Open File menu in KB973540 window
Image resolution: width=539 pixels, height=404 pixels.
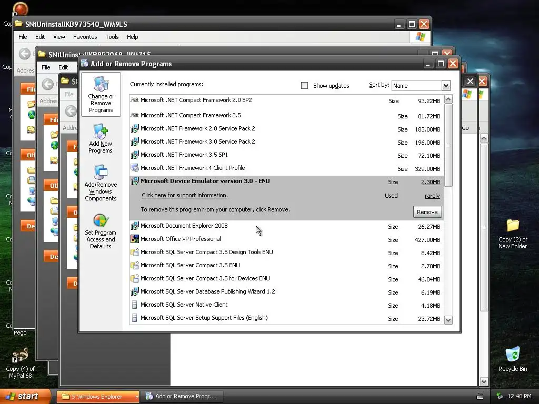pyautogui.click(x=23, y=37)
